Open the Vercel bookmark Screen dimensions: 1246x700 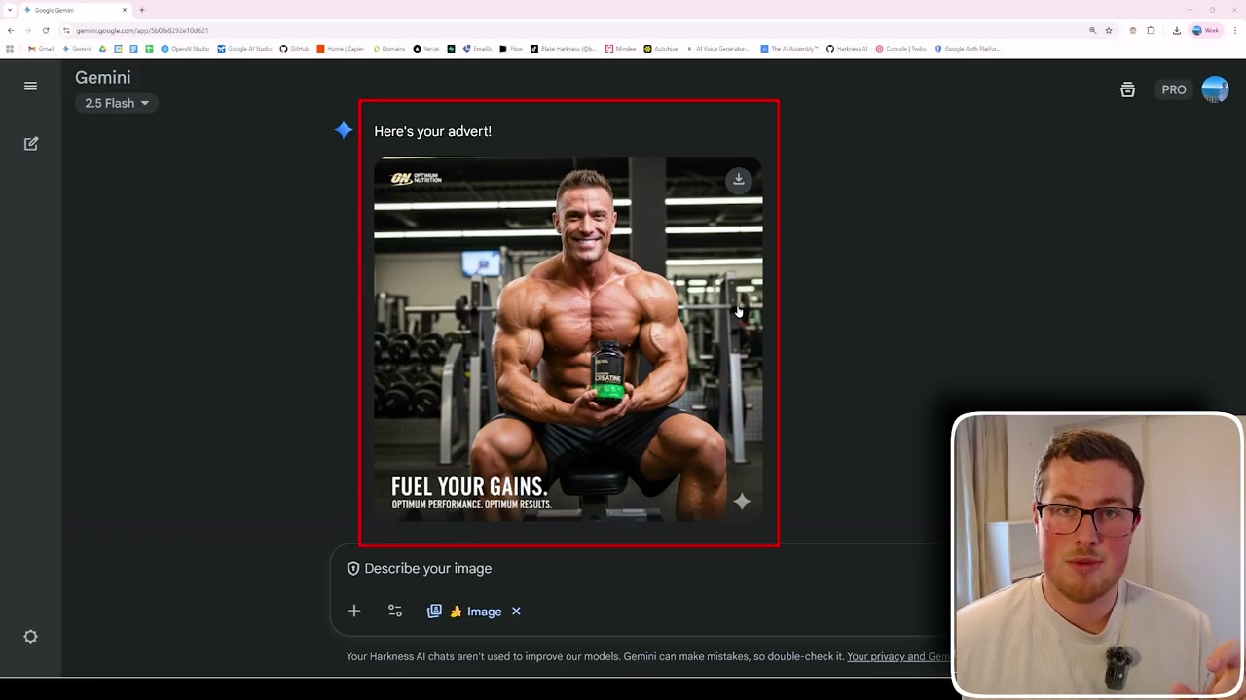point(426,48)
